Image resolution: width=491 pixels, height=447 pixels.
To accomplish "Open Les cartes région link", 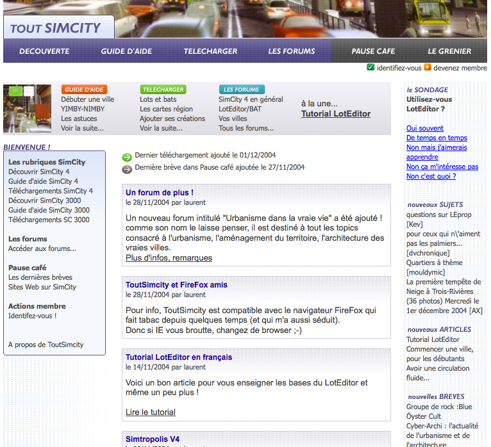I will coord(166,109).
